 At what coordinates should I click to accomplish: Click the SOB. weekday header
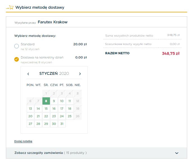click(x=70, y=85)
